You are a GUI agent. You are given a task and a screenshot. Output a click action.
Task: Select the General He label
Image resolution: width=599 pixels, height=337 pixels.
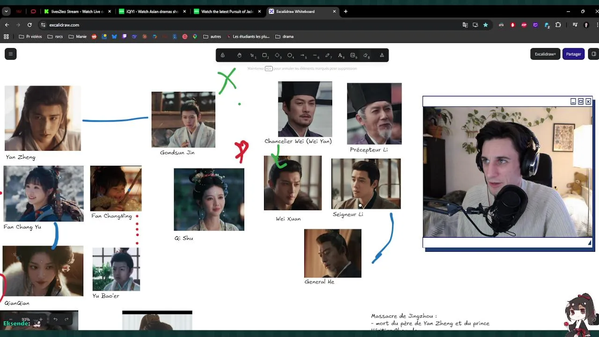click(319, 282)
